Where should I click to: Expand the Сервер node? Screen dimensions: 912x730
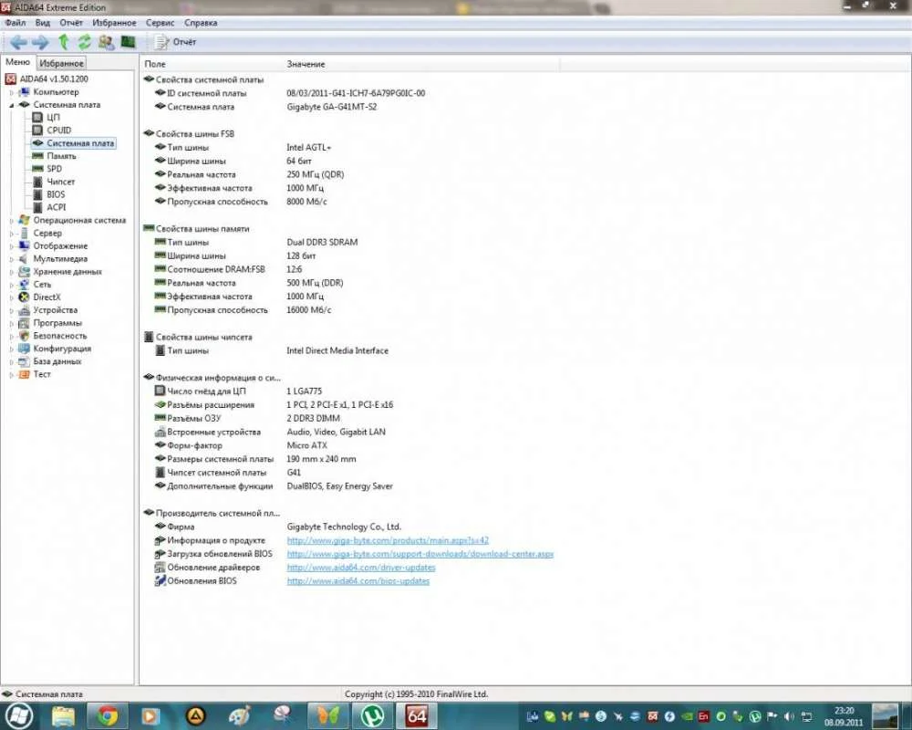pos(11,234)
